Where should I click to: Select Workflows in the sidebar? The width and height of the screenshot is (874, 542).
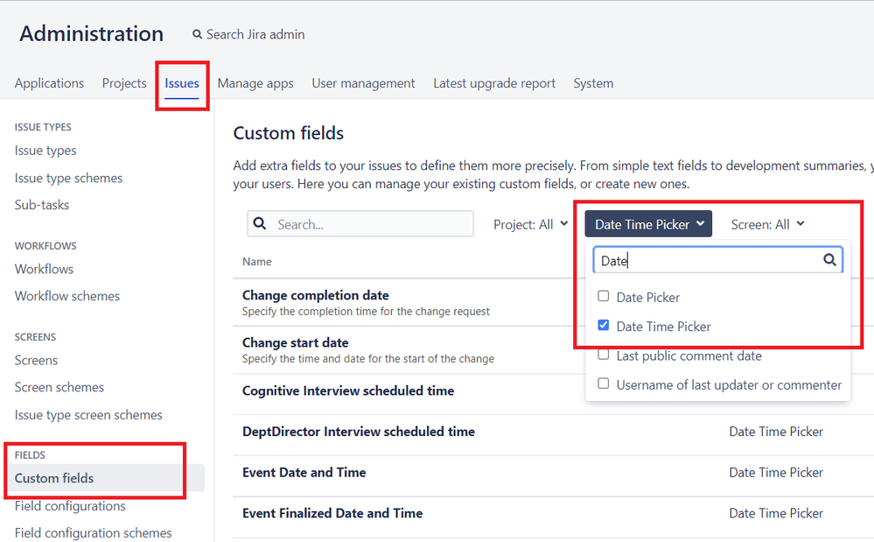point(44,269)
